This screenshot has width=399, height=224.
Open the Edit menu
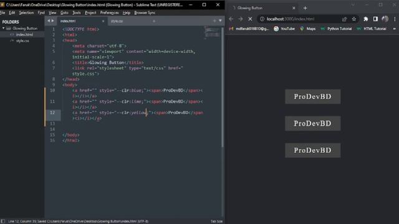pyautogui.click(x=12, y=12)
